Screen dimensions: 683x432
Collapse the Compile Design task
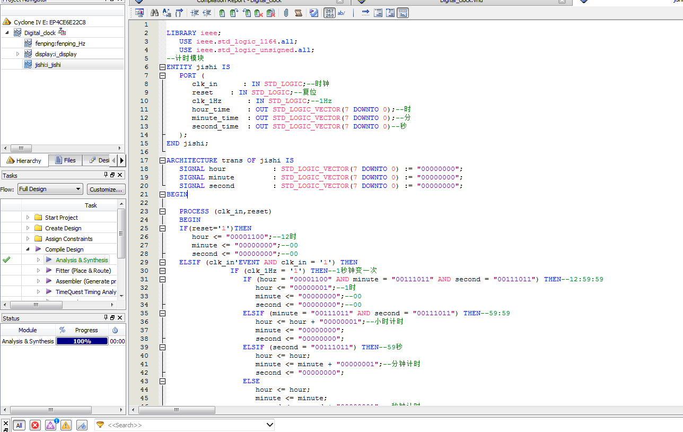point(28,249)
